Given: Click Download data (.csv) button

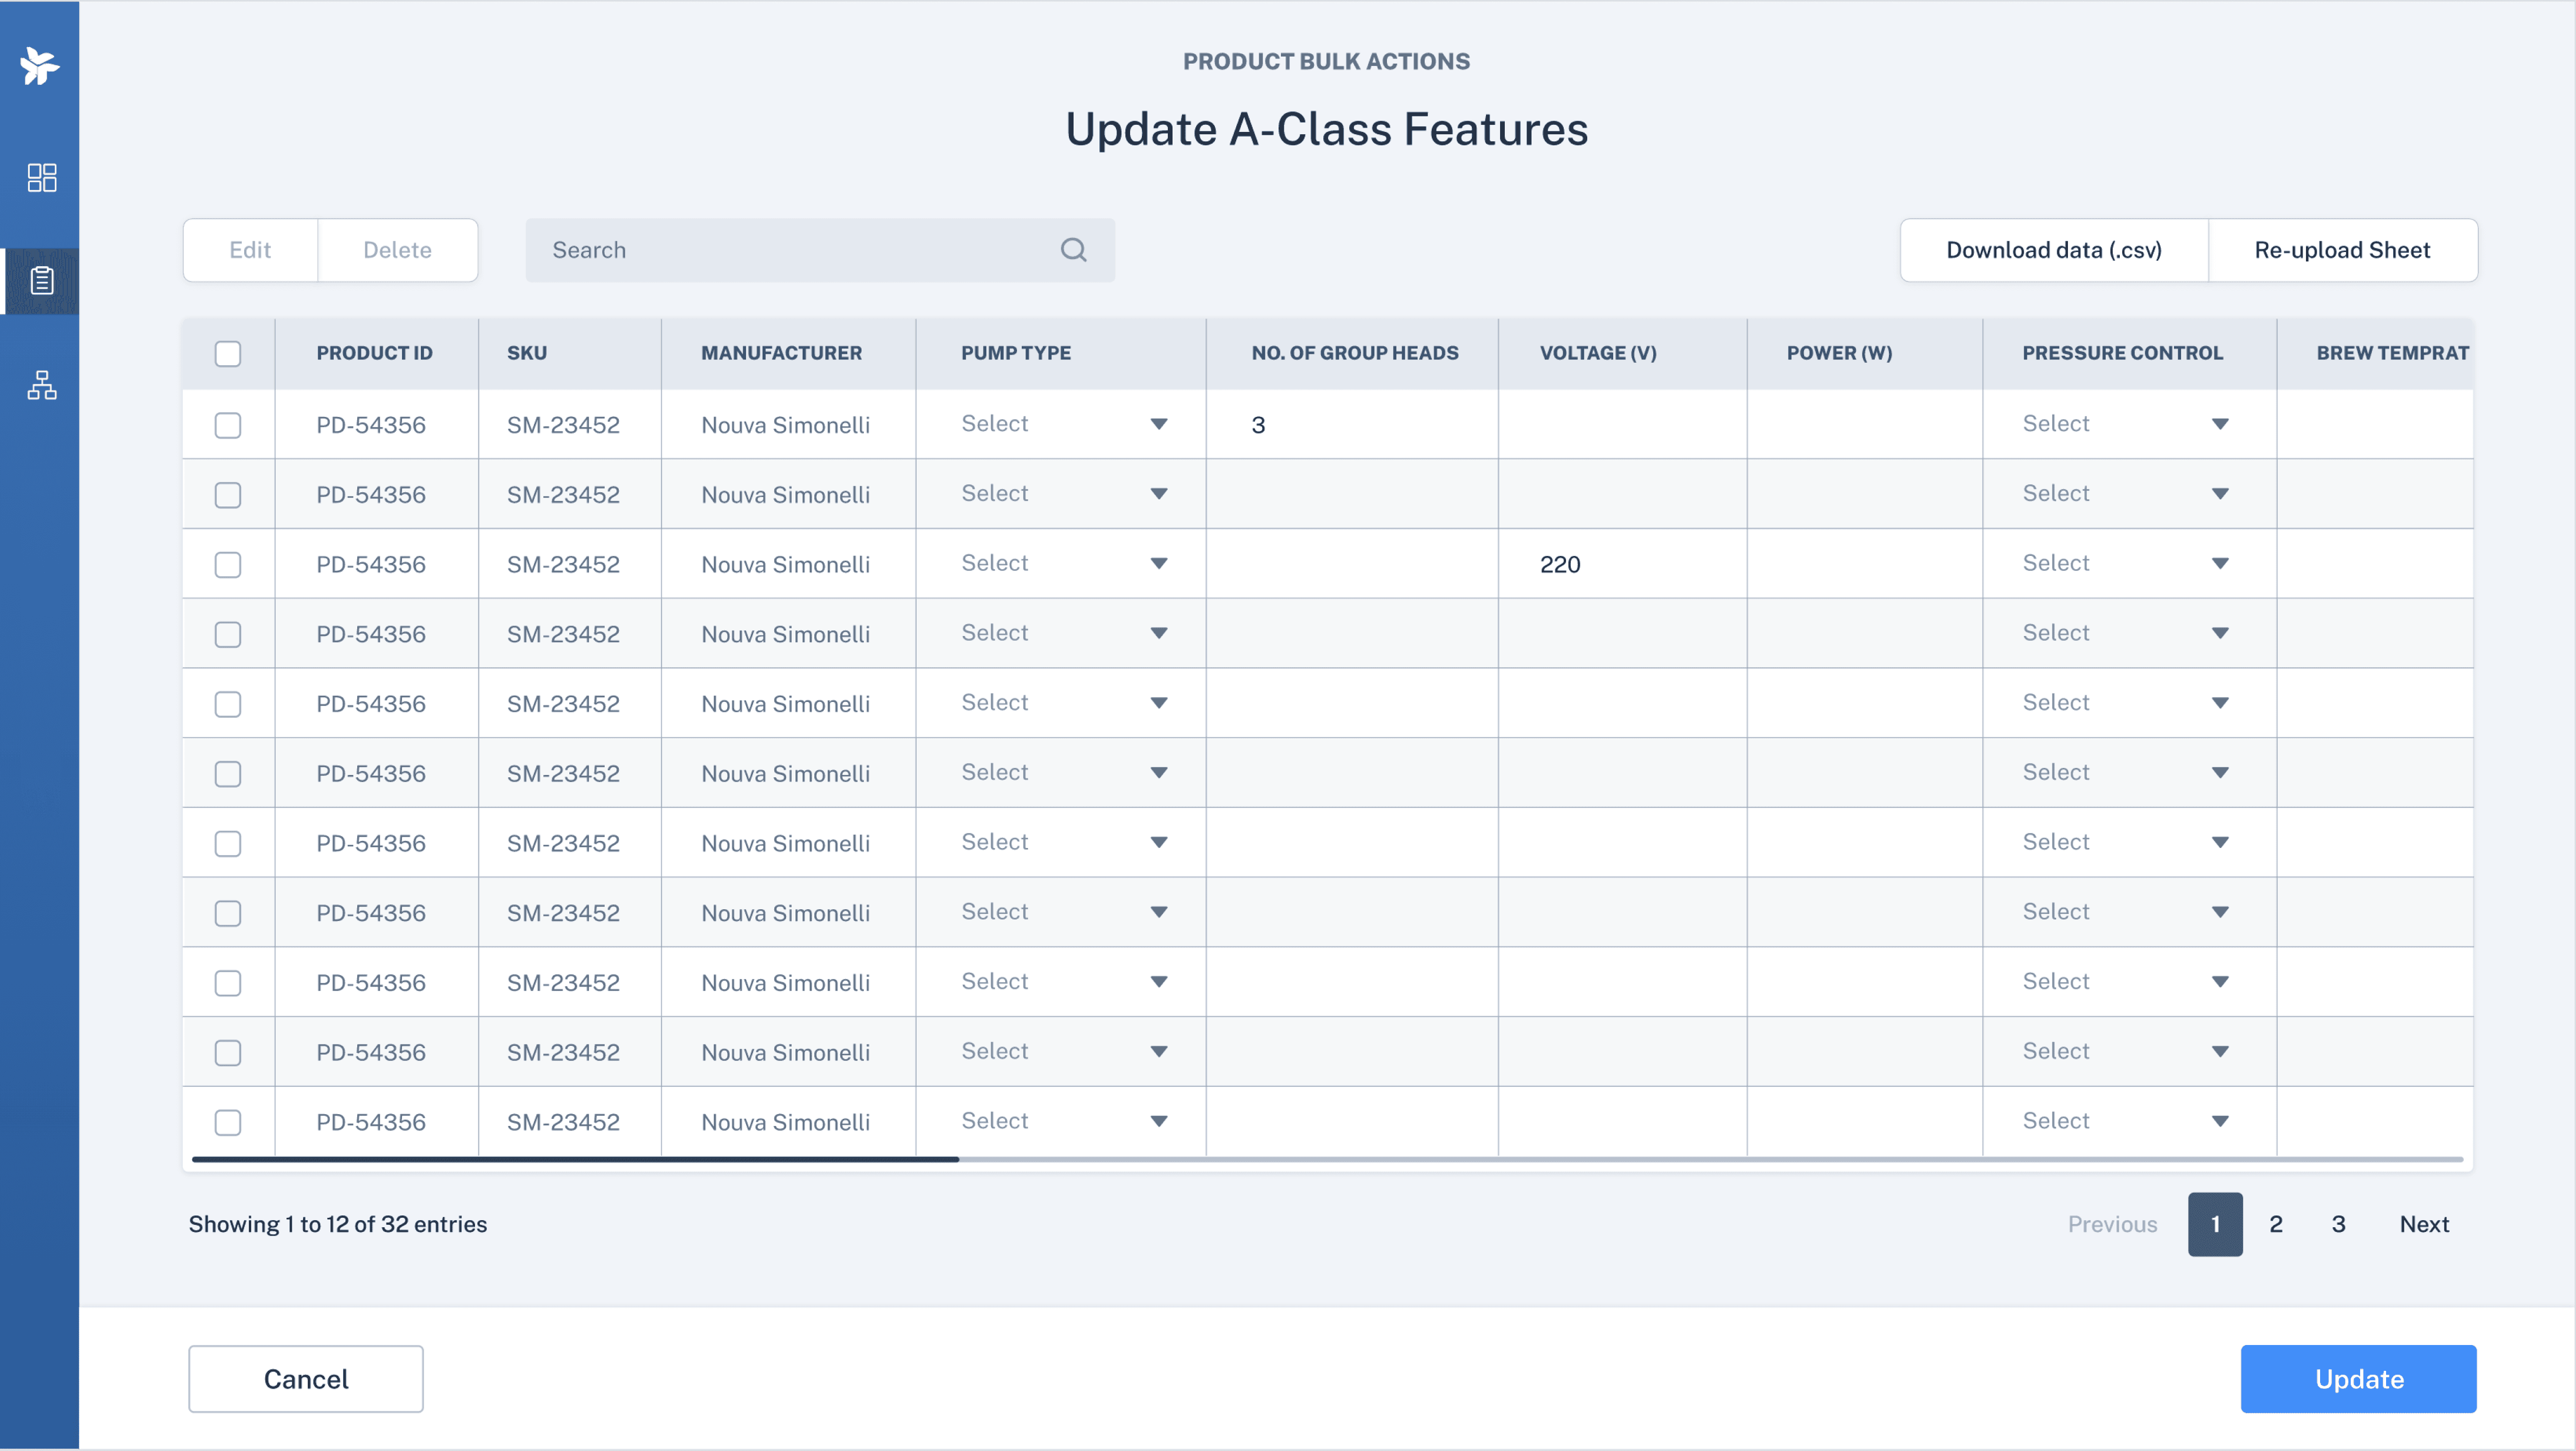Looking at the screenshot, I should (x=2053, y=250).
